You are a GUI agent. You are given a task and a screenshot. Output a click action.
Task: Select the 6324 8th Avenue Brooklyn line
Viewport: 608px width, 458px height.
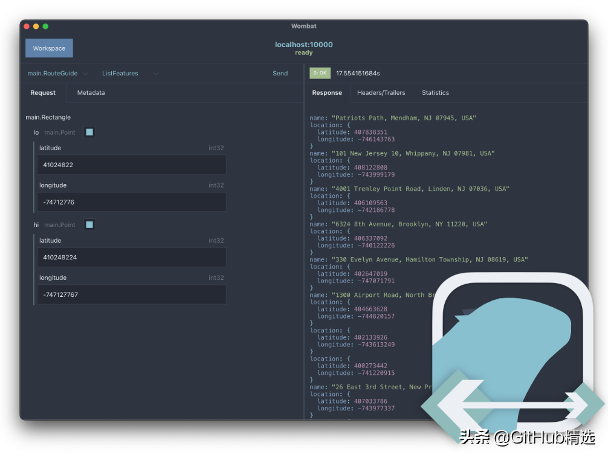coord(398,224)
